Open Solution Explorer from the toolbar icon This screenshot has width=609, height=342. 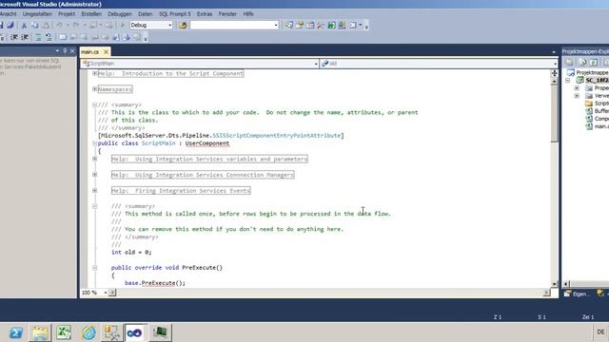289,26
